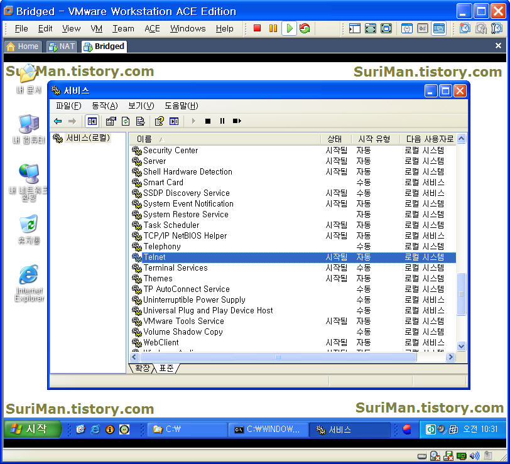Click the VMware Suspend (pause) button

273,28
